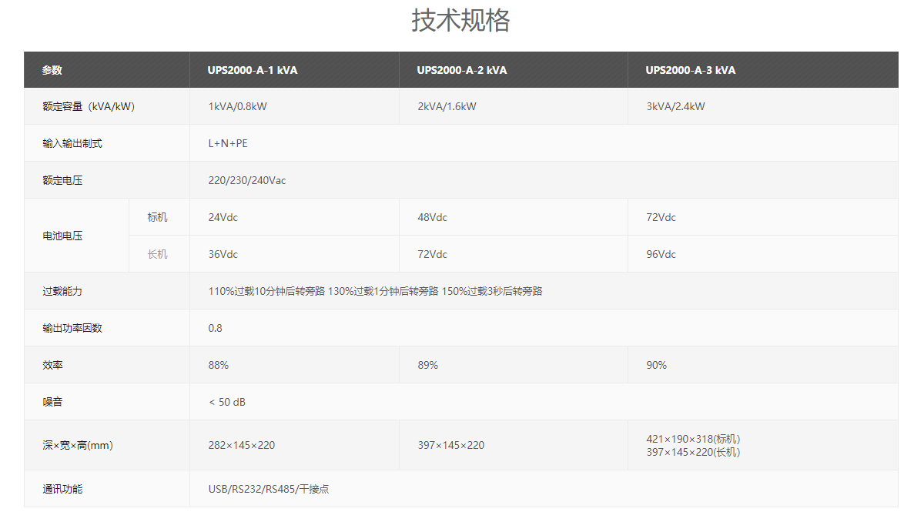Click the 噪音 row label

[52, 402]
